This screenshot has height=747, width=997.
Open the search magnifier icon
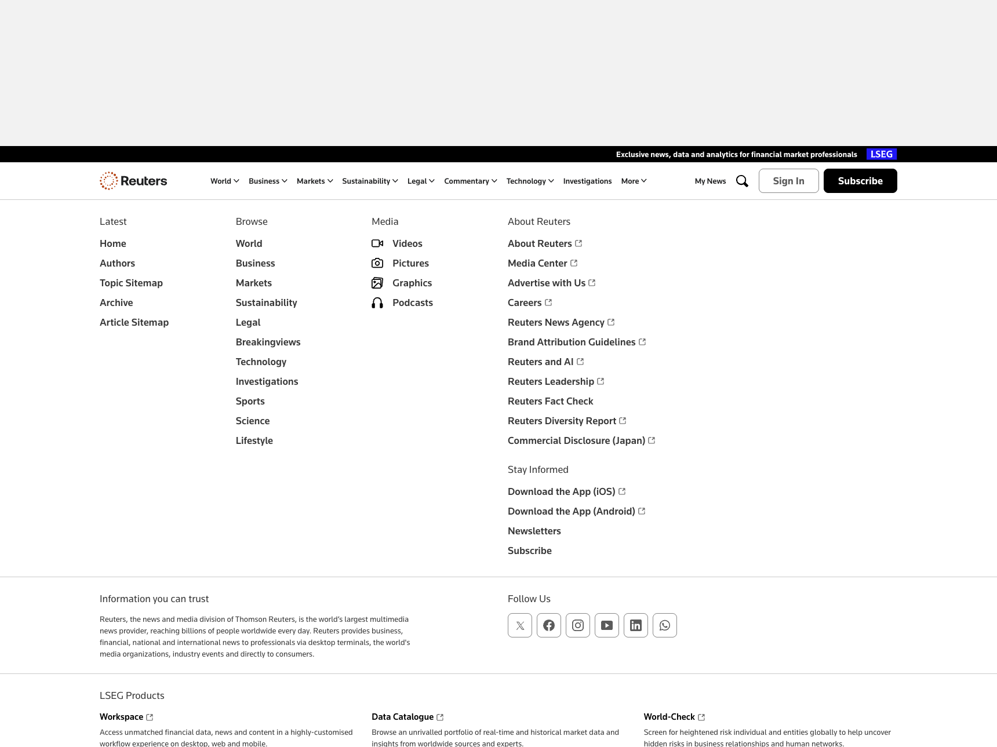742,181
